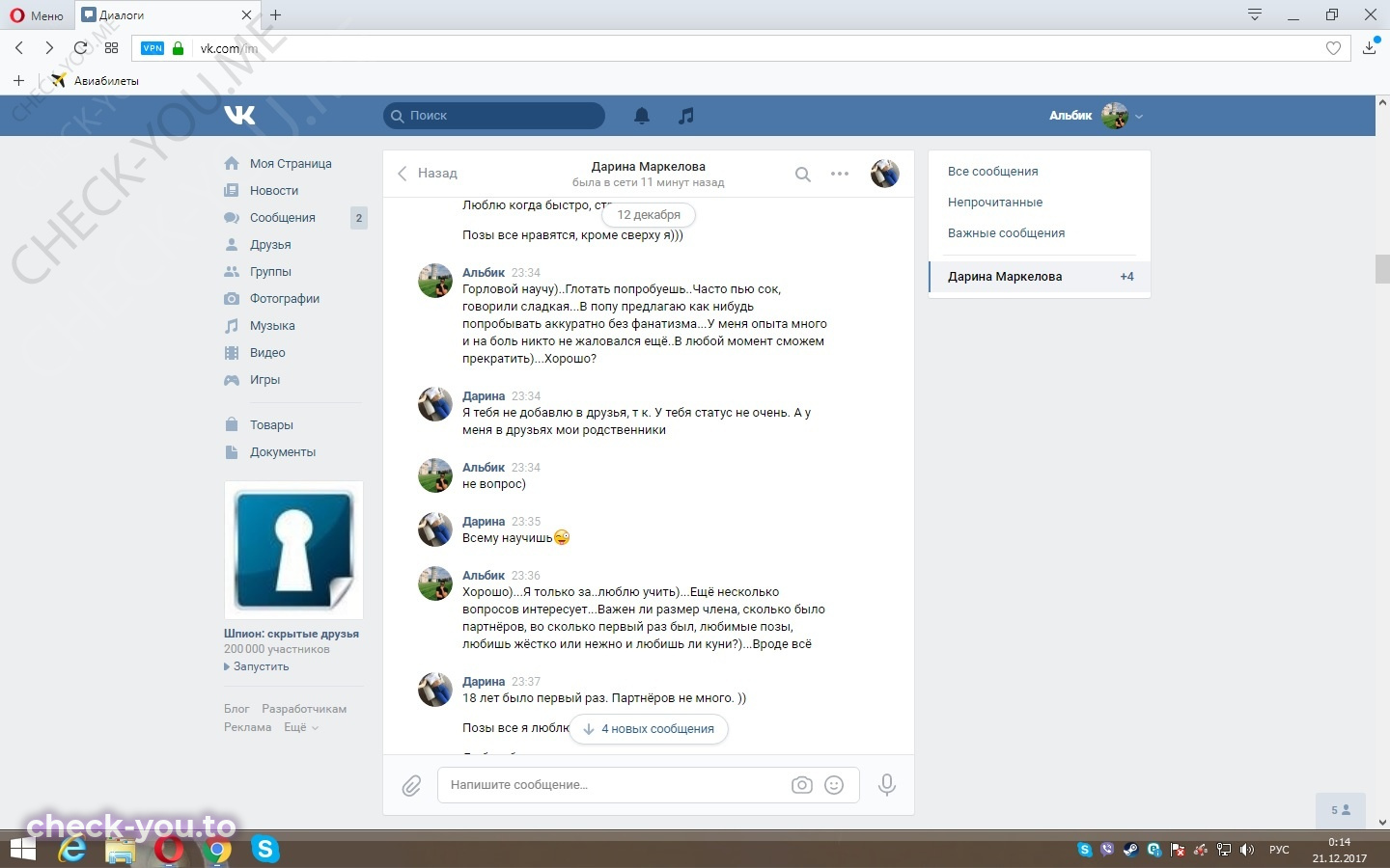Attach a photo with camera icon

point(802,785)
